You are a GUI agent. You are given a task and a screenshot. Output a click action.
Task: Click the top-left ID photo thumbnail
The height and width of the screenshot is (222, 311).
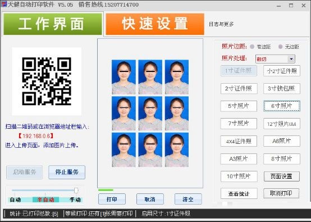click(x=124, y=77)
